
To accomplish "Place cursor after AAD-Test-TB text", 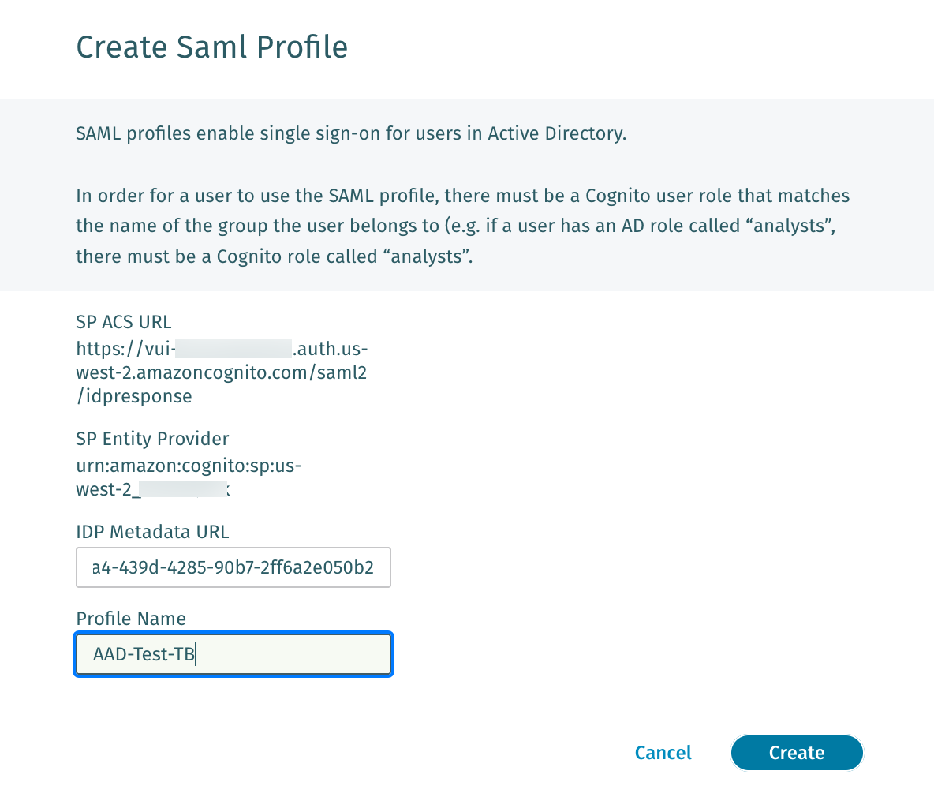I will (x=195, y=653).
